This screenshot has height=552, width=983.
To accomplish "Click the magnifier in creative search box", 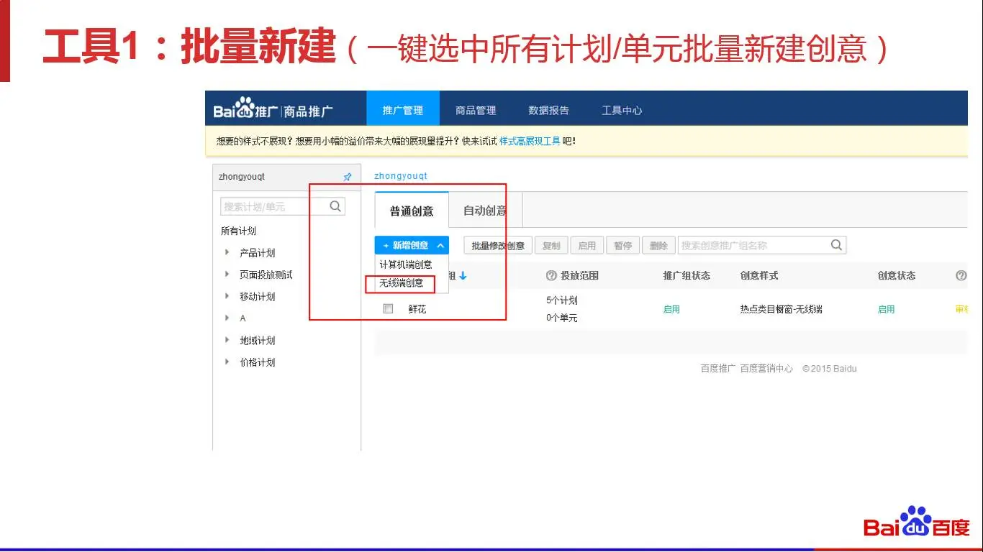I will pos(836,245).
